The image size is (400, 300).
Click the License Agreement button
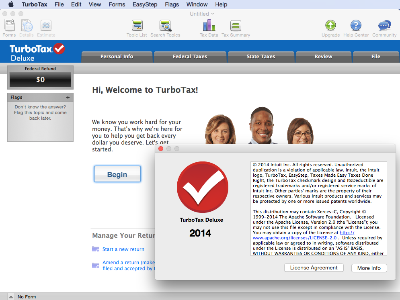click(x=314, y=267)
